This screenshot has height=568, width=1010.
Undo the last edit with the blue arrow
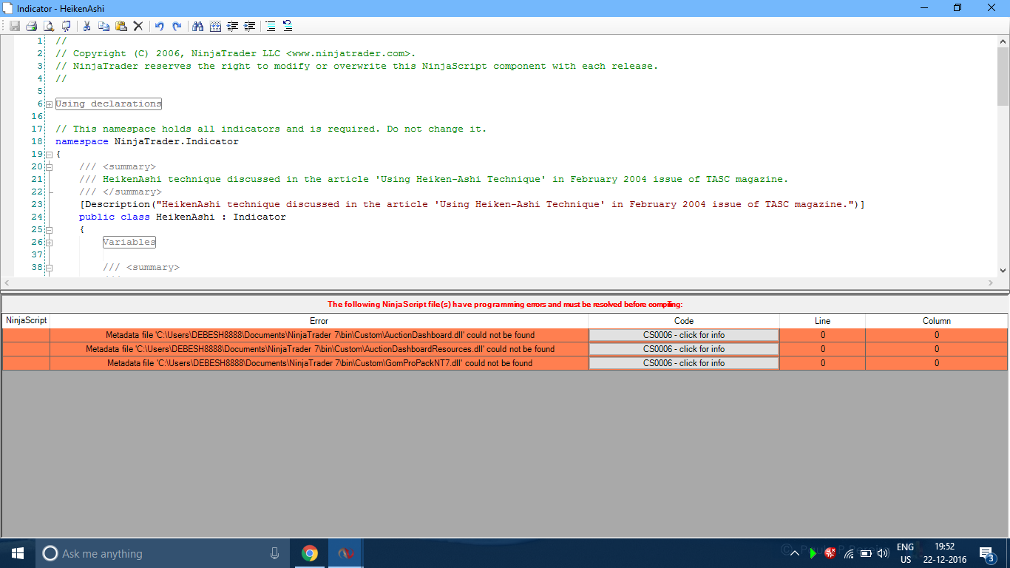pos(159,26)
